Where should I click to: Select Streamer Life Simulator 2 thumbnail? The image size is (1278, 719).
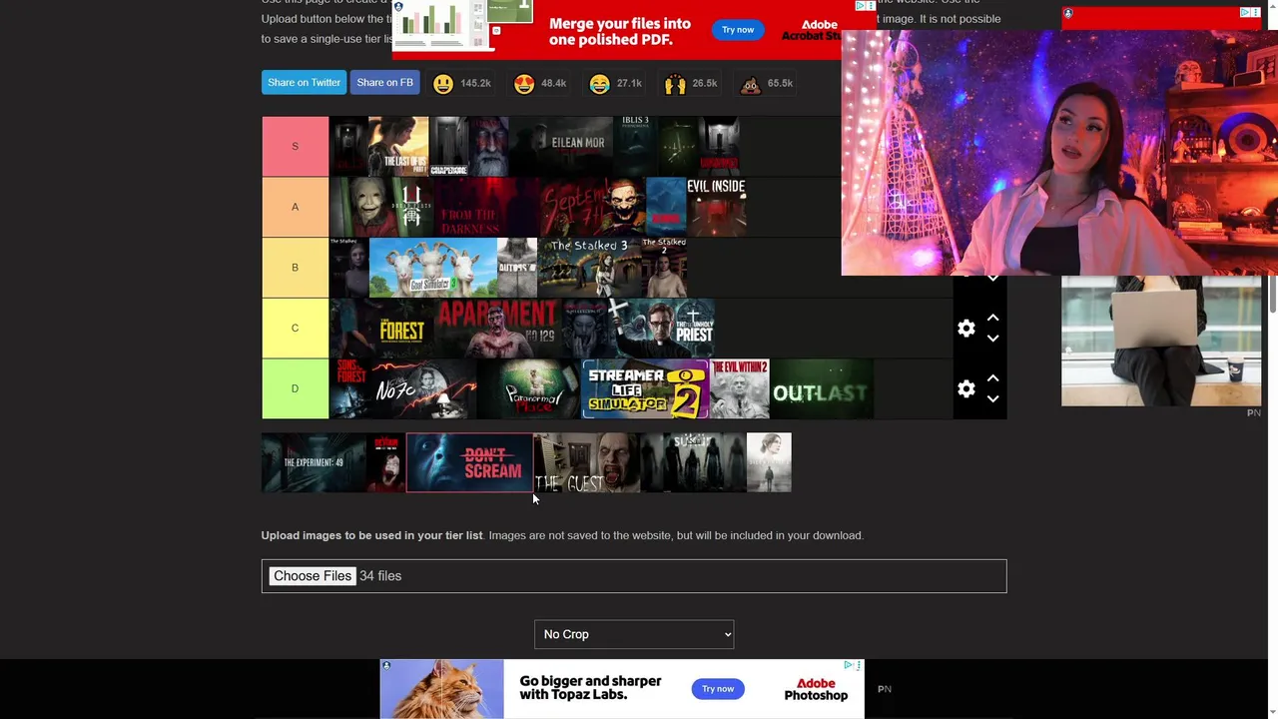[x=645, y=389]
